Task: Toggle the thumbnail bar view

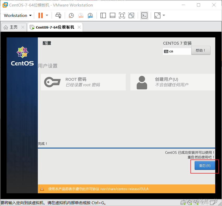Action: pos(112,15)
